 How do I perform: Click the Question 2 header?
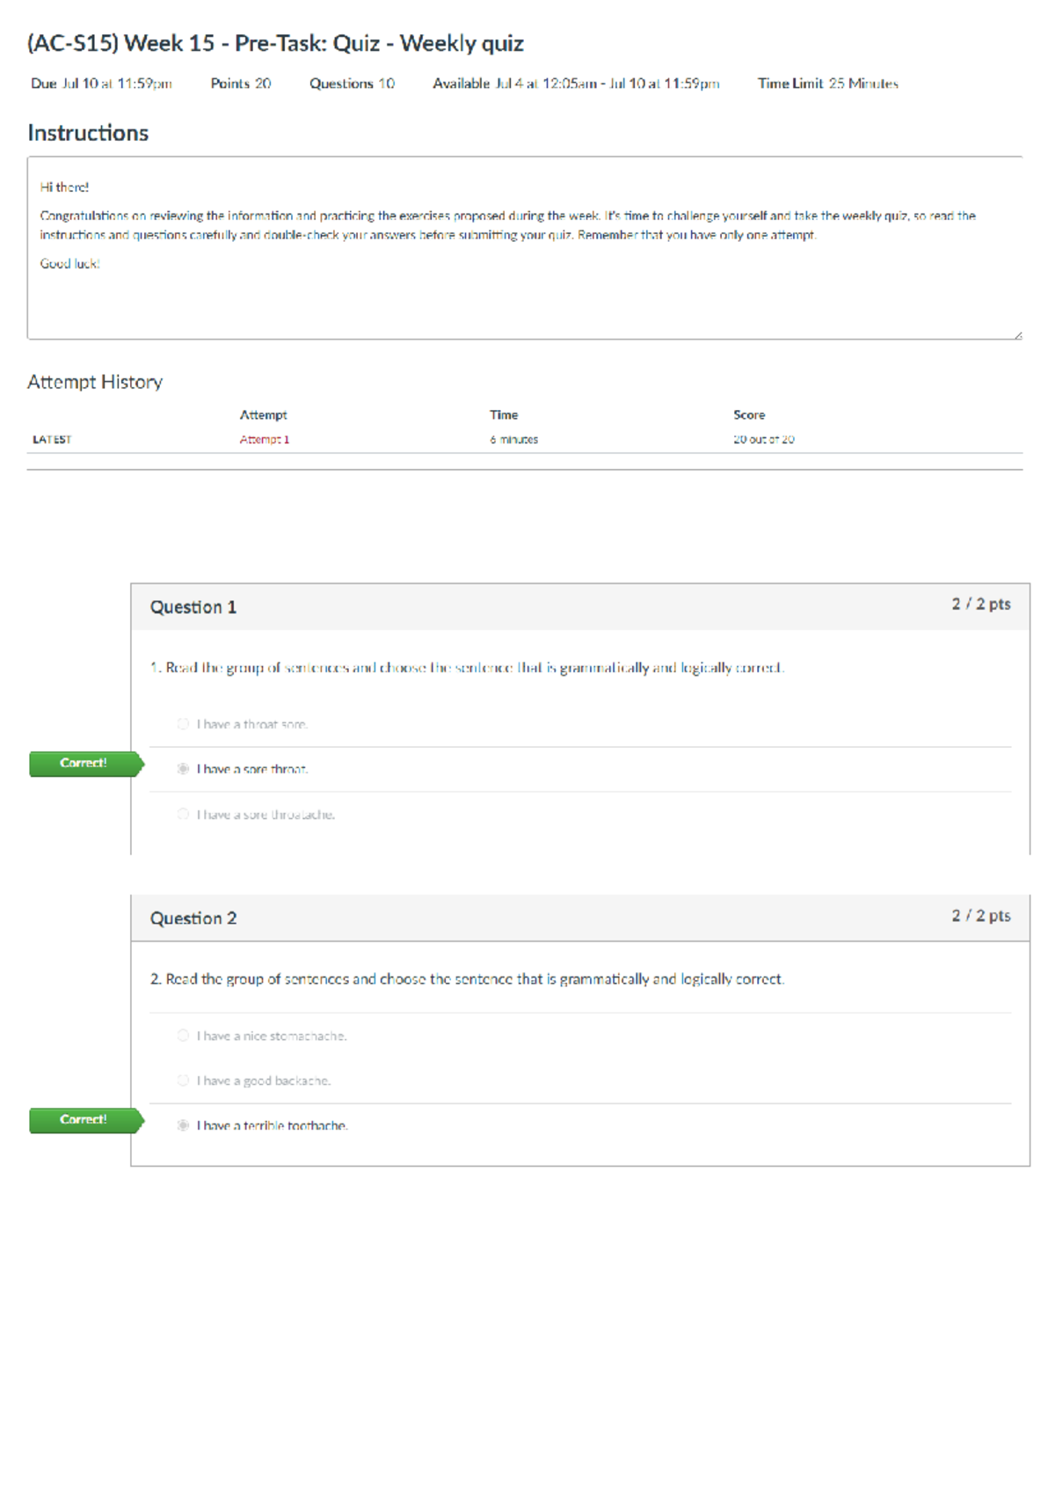193,919
